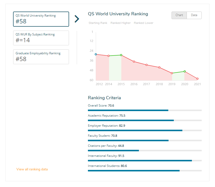This screenshot has width=215, height=187.
Task: Click the Faculty Student progress bar
Action: pyautogui.click(x=145, y=141)
